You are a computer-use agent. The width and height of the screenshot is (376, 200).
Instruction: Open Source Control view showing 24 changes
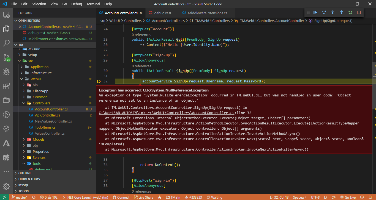6,57
